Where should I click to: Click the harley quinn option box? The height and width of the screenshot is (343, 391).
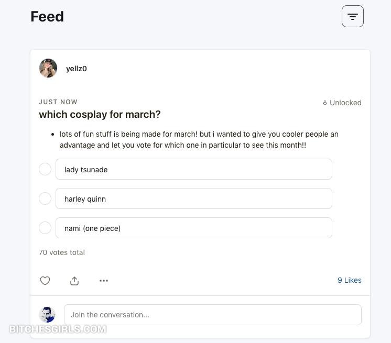[193, 198]
